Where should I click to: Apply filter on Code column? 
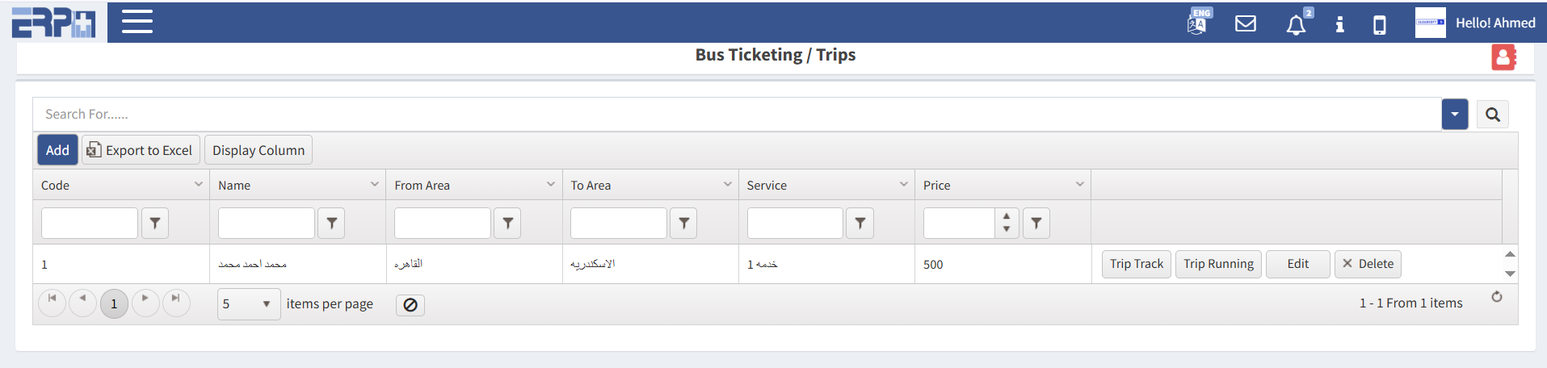pyautogui.click(x=155, y=223)
